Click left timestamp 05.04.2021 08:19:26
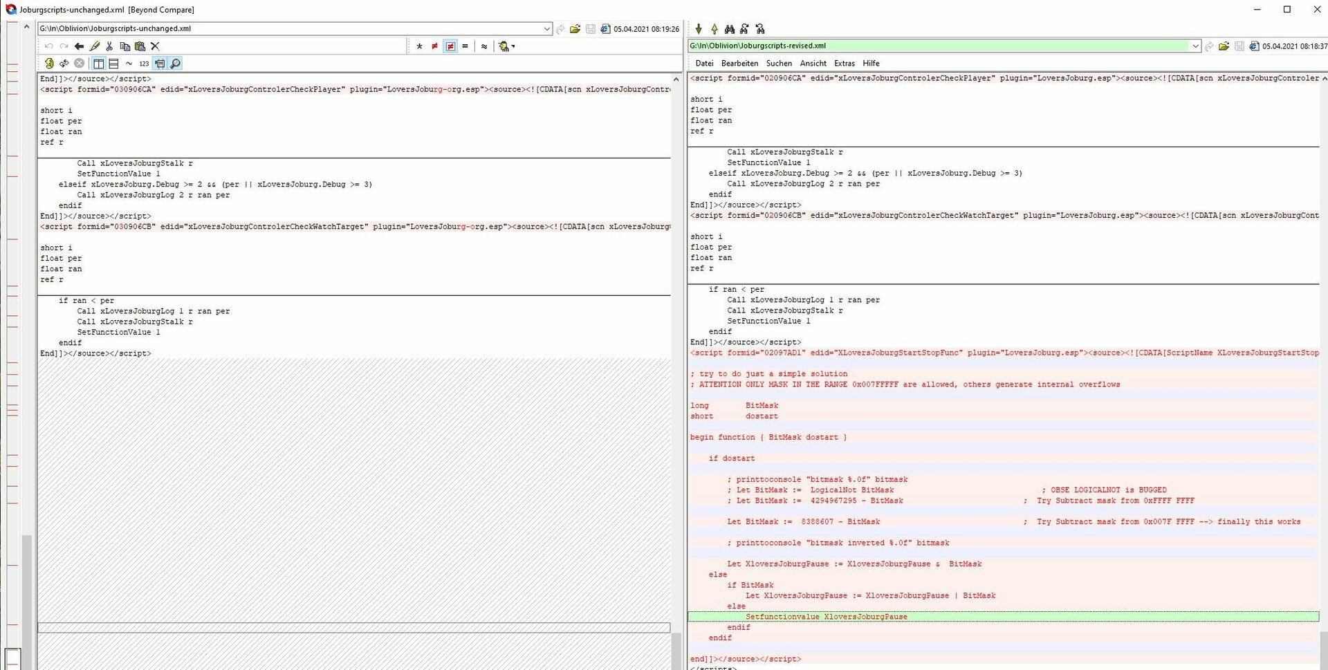Viewport: 1328px width, 670px height. 646,29
